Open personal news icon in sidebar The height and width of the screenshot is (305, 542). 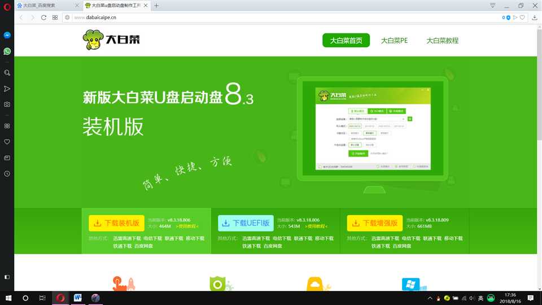[x=7, y=158]
